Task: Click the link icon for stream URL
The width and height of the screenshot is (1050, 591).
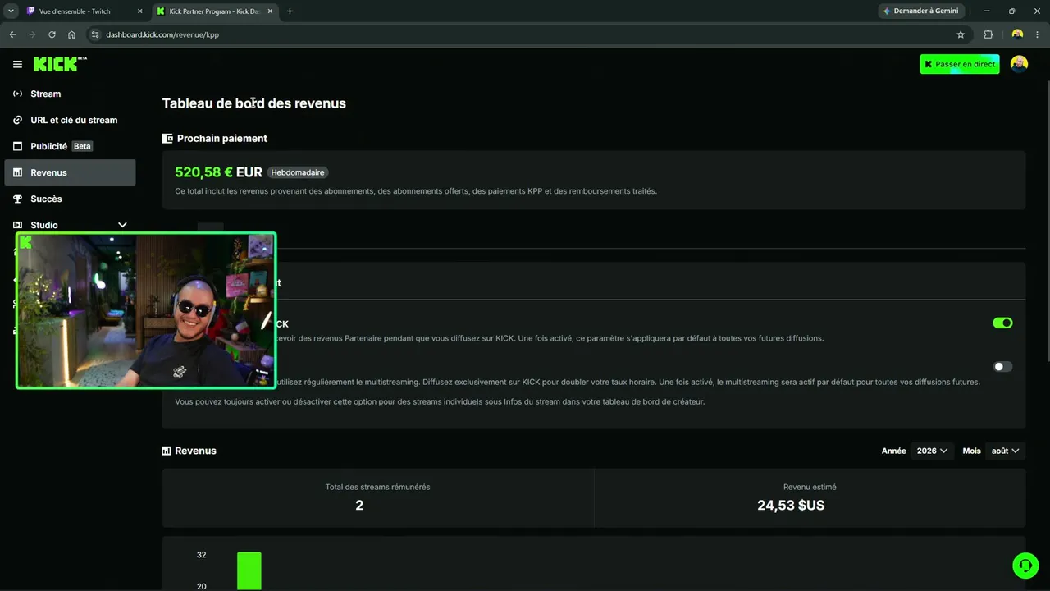Action: click(x=17, y=120)
